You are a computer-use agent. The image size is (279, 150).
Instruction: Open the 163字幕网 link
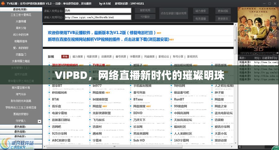[x=181, y=140]
